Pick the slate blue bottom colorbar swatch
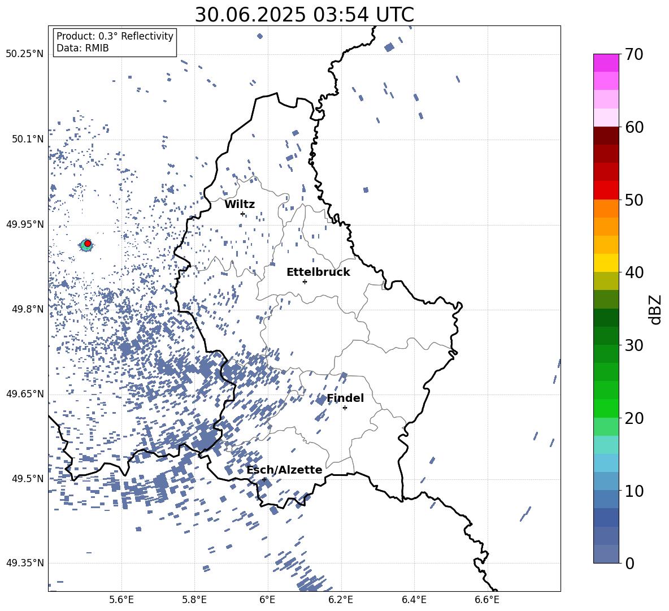Viewport: 669px width, 611px height. pyautogui.click(x=606, y=554)
